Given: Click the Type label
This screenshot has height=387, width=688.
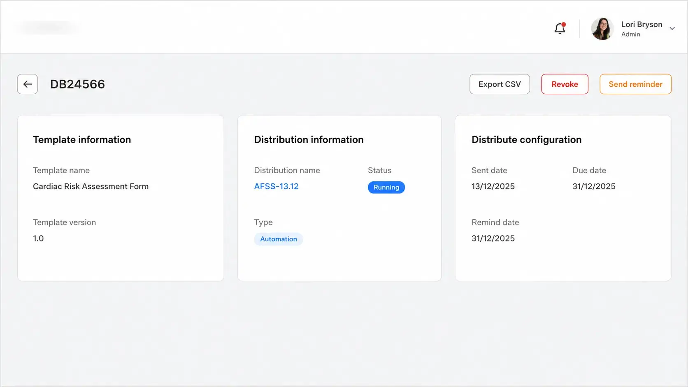Looking at the screenshot, I should (x=263, y=222).
